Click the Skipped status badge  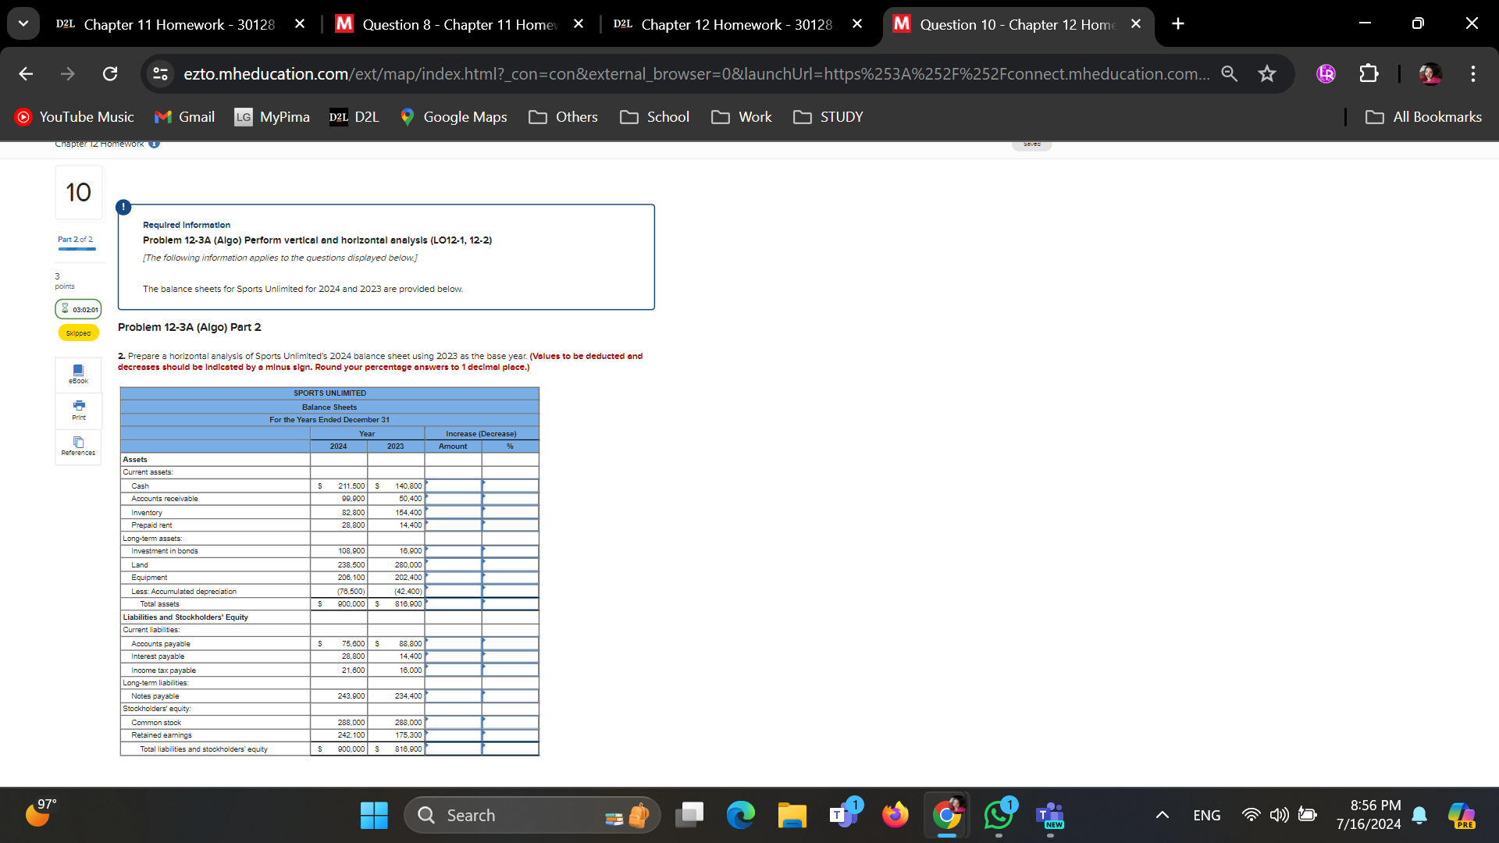coord(78,333)
